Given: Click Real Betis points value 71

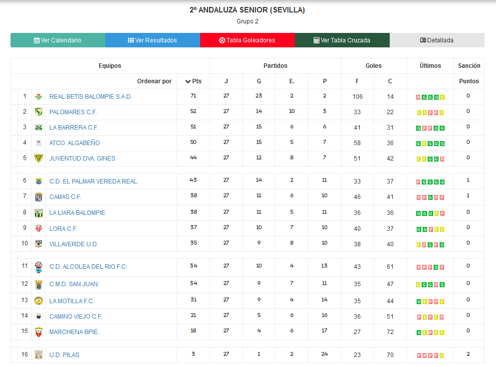Looking at the screenshot, I should (193, 96).
